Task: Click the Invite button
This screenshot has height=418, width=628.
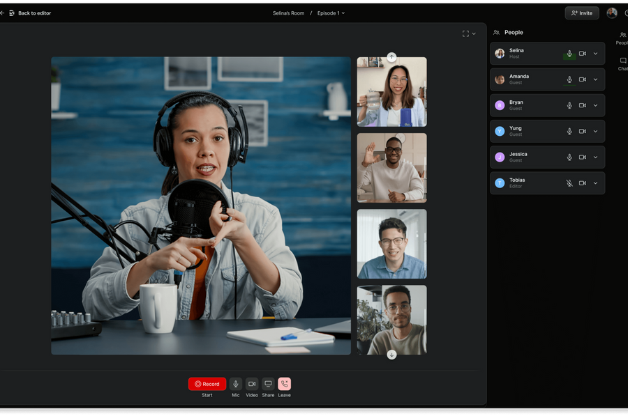Action: pyautogui.click(x=582, y=13)
